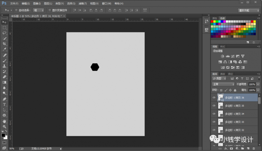
Task: Click the Brightness/Contrast adjustment icon
Action: pyautogui.click(x=222, y=56)
